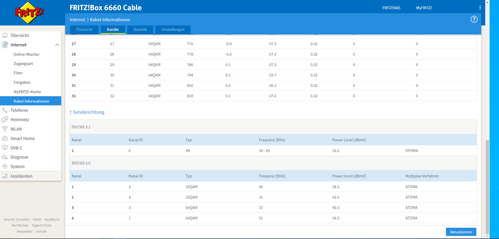Open the MyFRITZ! link in header
499x239 pixels.
424,8
